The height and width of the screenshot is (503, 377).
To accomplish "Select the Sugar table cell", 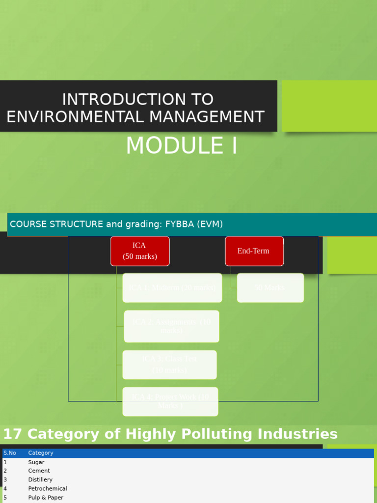I will 36,462.
